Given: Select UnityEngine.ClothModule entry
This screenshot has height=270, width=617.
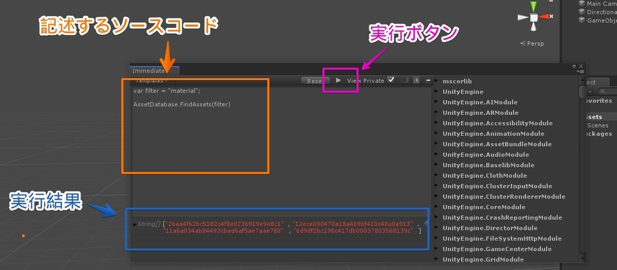Looking at the screenshot, I should 484,176.
